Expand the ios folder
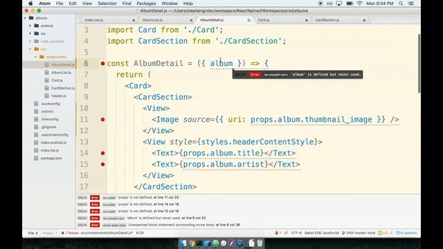Image resolution: width=443 pixels, height=249 pixels. 30,34
